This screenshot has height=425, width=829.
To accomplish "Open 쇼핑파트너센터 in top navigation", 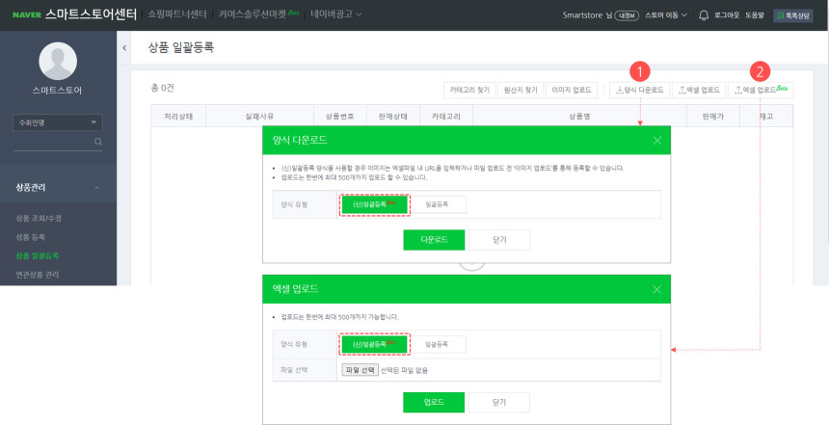I will [x=177, y=14].
